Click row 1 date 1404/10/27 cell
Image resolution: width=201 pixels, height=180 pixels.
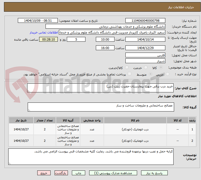21,129
